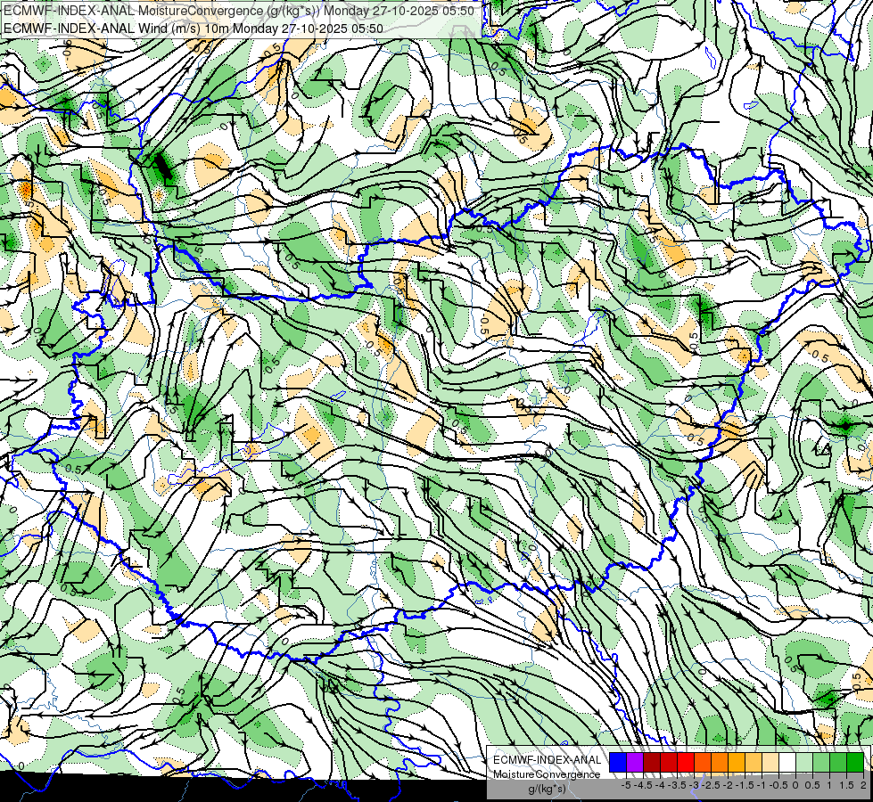
Task: Click the pale peach legend swatch
Action: tap(770, 763)
